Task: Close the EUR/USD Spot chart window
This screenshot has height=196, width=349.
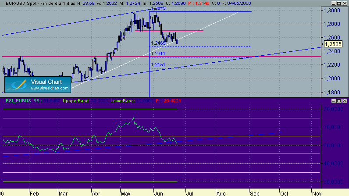Action: click(x=345, y=4)
